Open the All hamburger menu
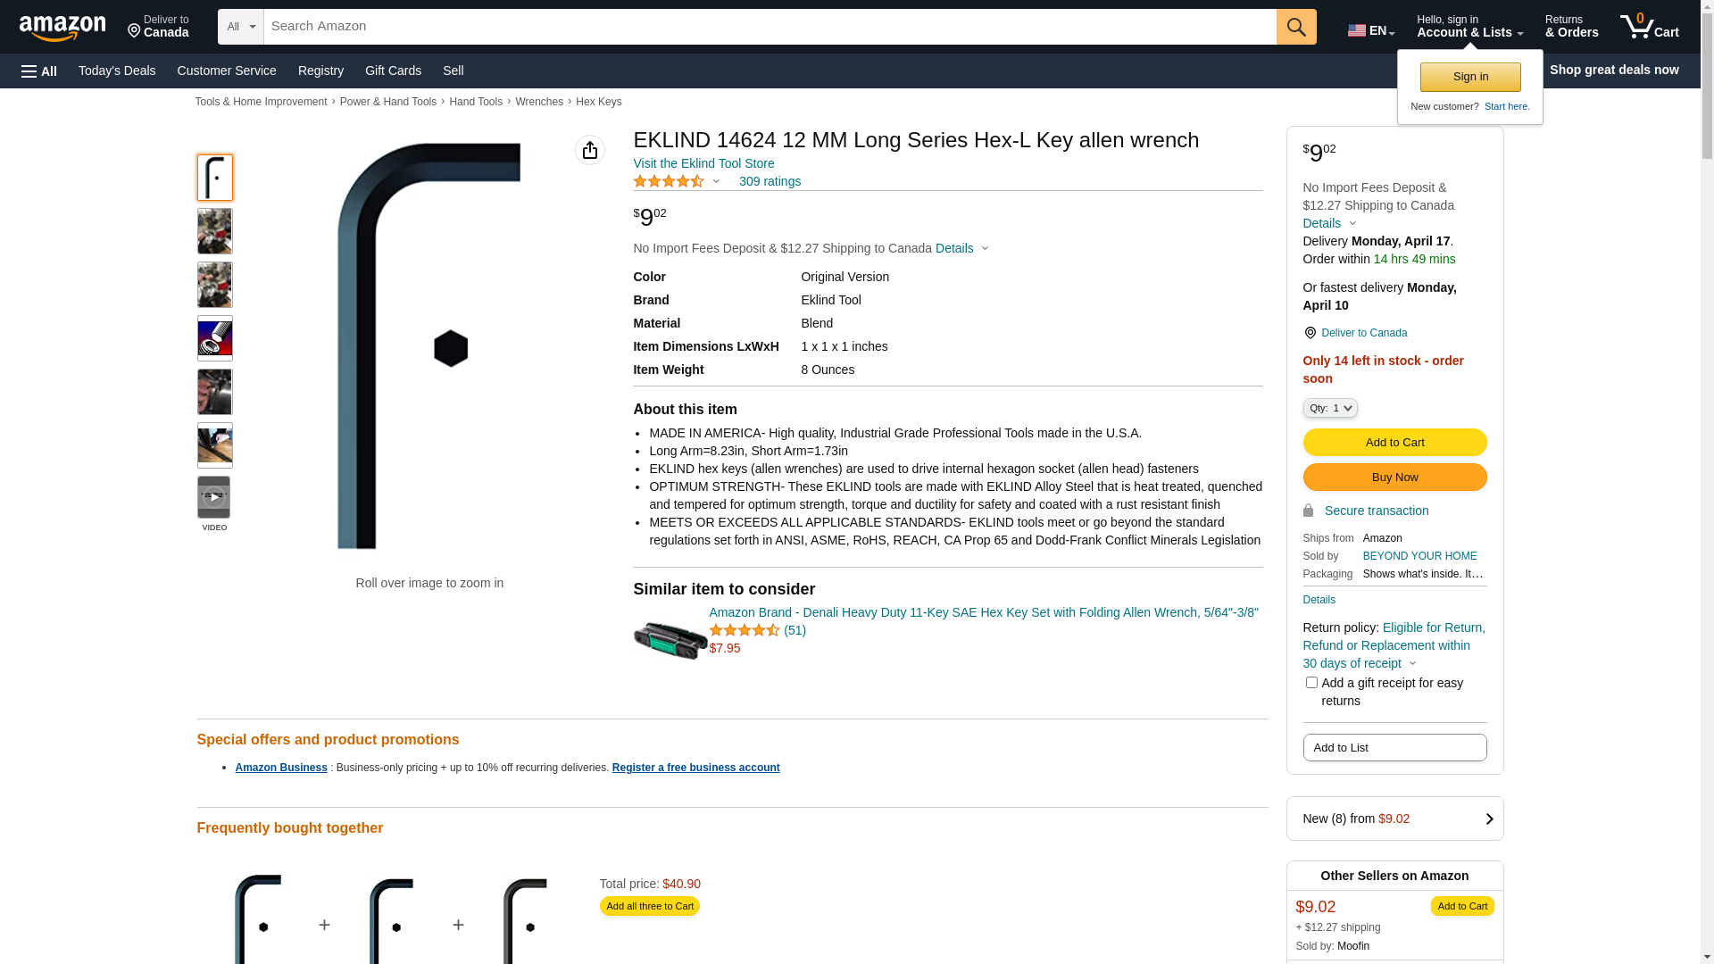1714x964 pixels. [x=39, y=71]
